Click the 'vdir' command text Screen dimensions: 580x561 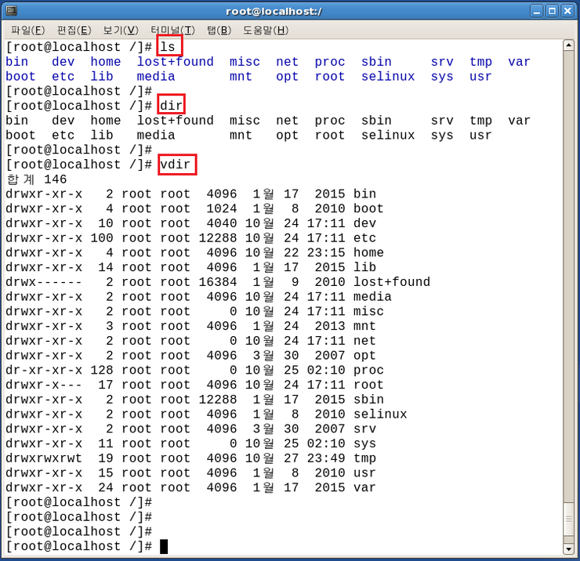coord(176,165)
